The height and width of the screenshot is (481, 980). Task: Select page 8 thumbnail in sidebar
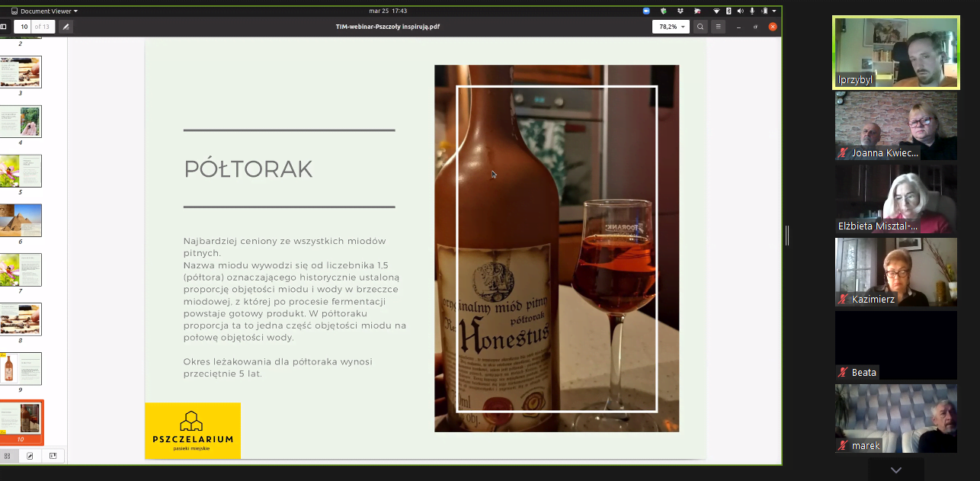pos(21,319)
